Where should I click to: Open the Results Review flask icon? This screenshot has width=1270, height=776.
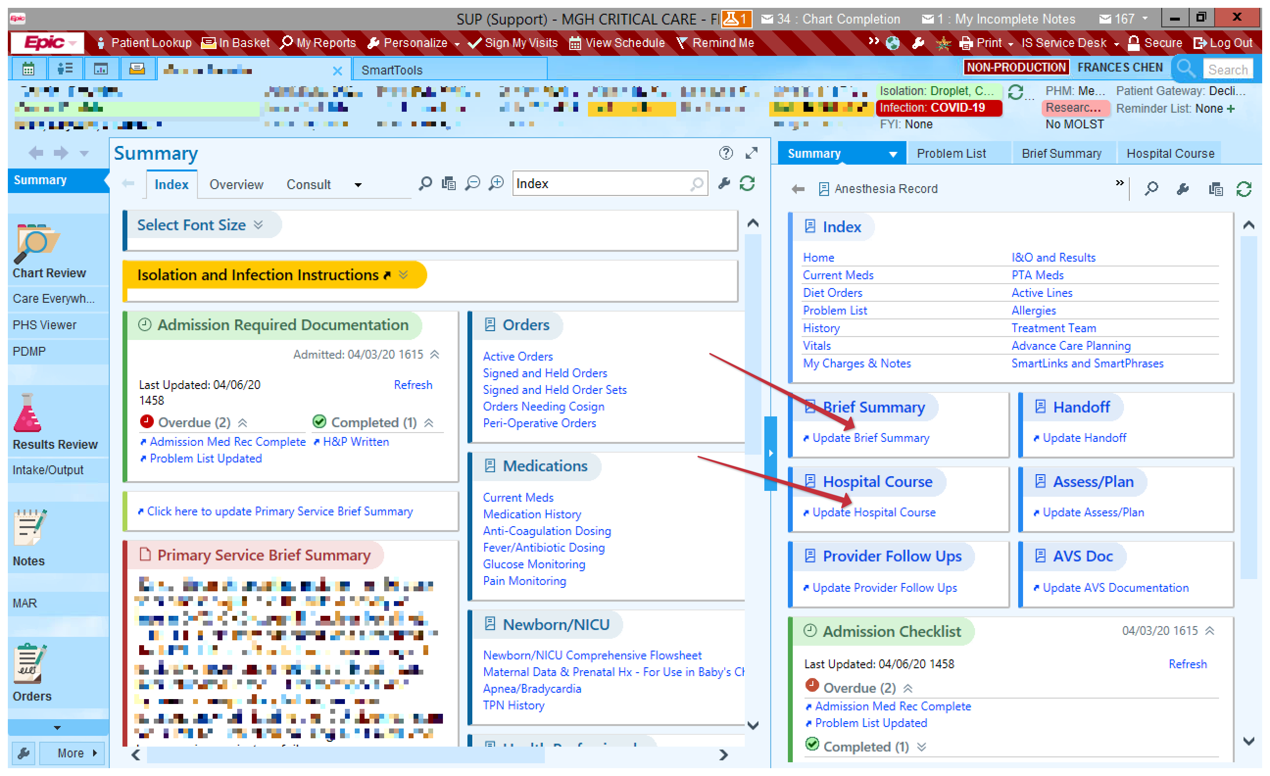(27, 412)
